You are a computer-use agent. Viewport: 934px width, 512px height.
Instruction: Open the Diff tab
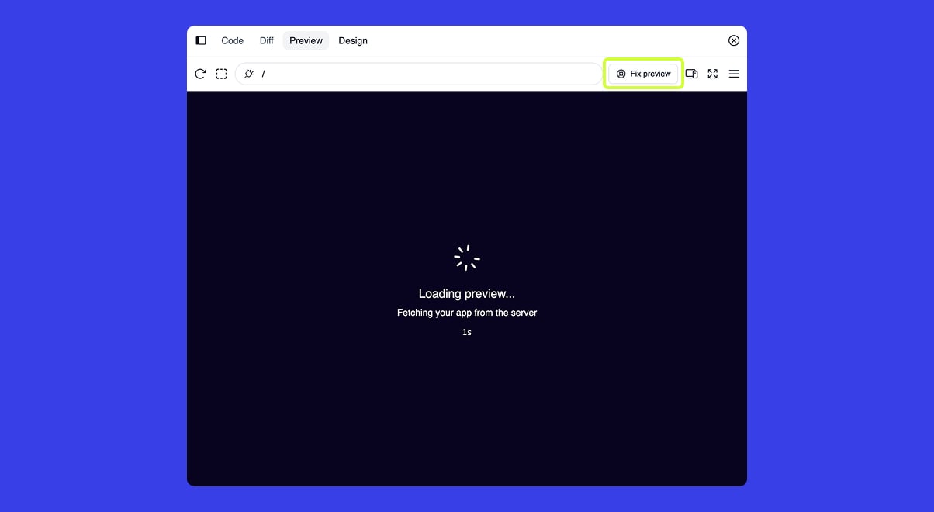pos(267,40)
